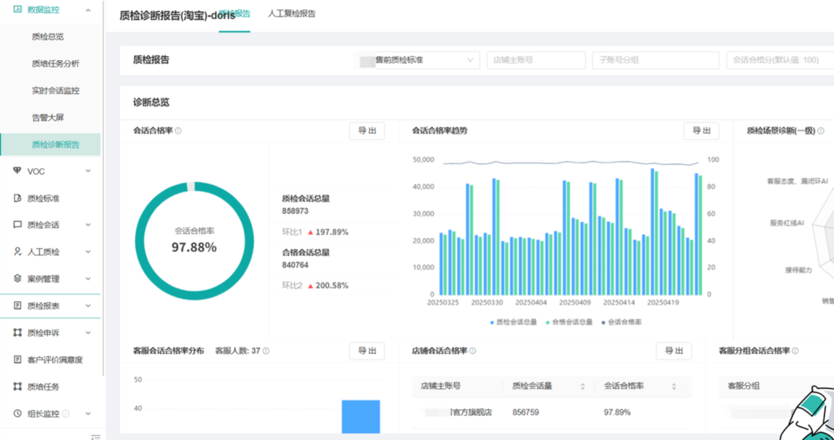Open 实时会话监控 in sidebar

click(x=55, y=90)
